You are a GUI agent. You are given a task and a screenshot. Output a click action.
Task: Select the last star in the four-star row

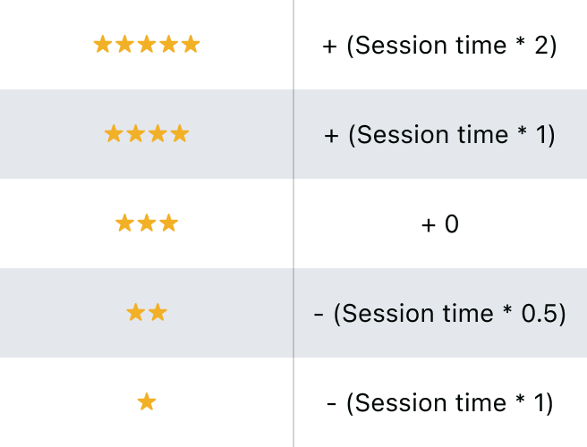coord(180,134)
